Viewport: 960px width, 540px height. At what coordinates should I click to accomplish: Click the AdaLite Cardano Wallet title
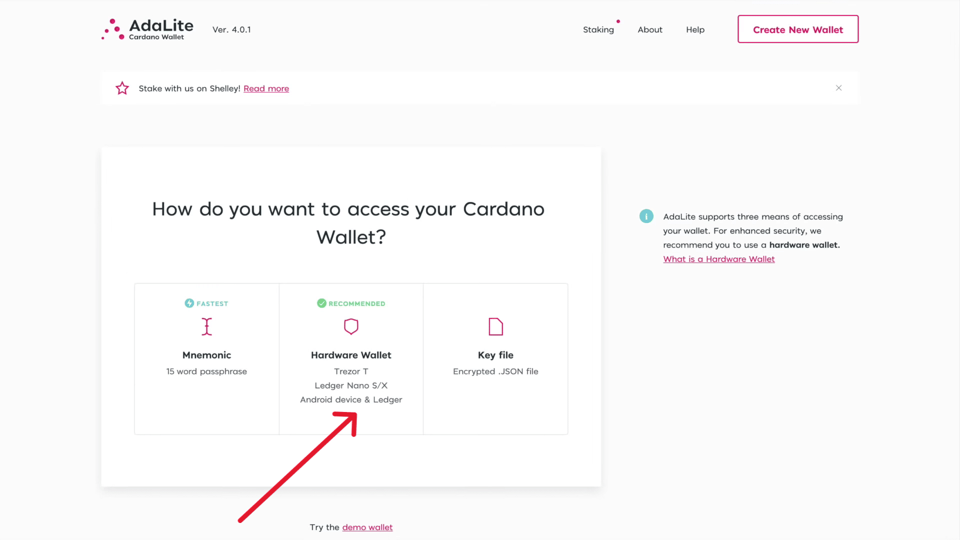pyautogui.click(x=161, y=29)
